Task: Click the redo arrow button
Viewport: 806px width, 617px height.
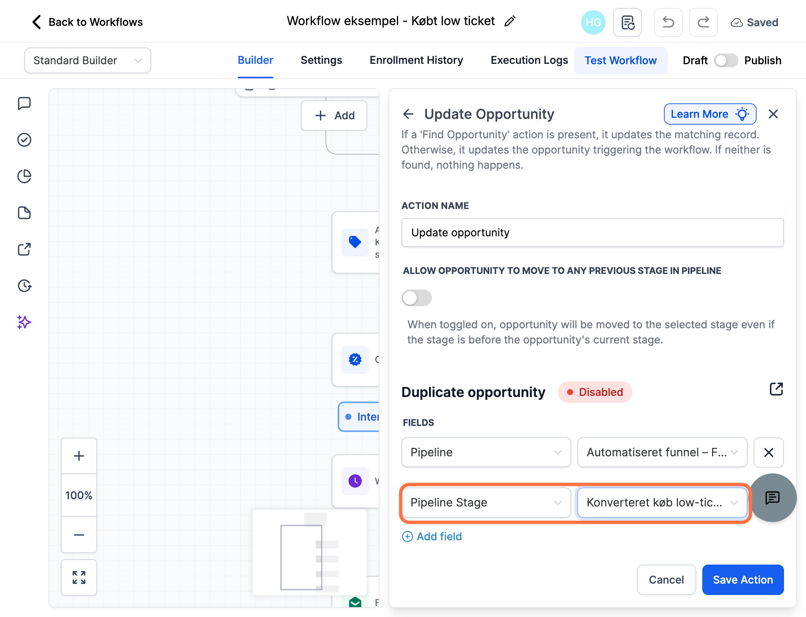Action: pos(703,22)
